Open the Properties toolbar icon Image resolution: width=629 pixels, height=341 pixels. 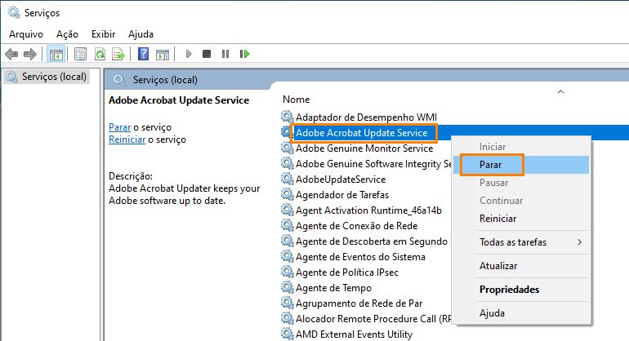pos(80,54)
